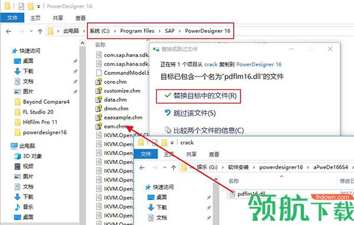Open the 主页 ribbon tab in PowerDesigner window
The height and width of the screenshot is (225, 354).
(x=35, y=18)
